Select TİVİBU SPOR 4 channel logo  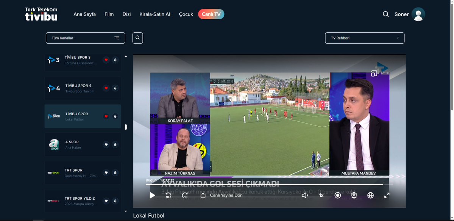(54, 88)
